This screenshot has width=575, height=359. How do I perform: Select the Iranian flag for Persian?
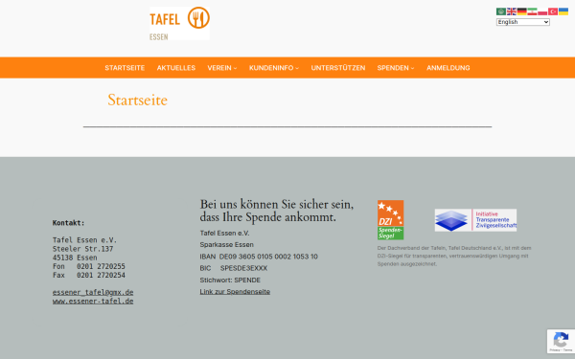(x=532, y=11)
